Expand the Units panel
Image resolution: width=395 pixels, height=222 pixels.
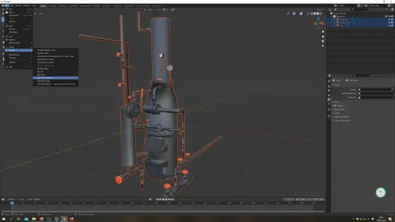pyautogui.click(x=336, y=102)
